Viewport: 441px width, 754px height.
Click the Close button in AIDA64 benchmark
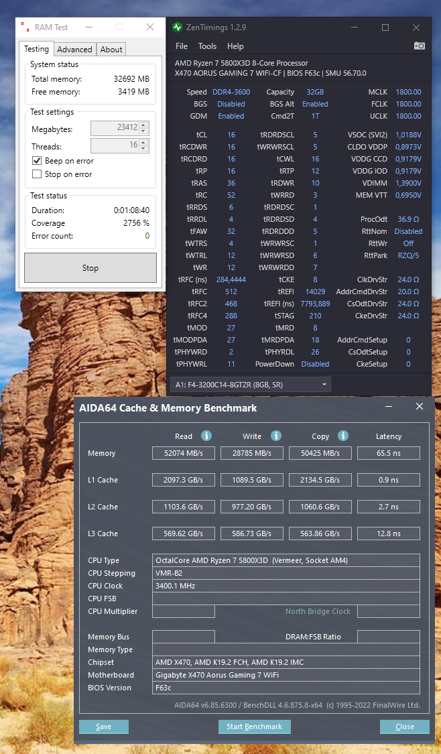[404, 726]
